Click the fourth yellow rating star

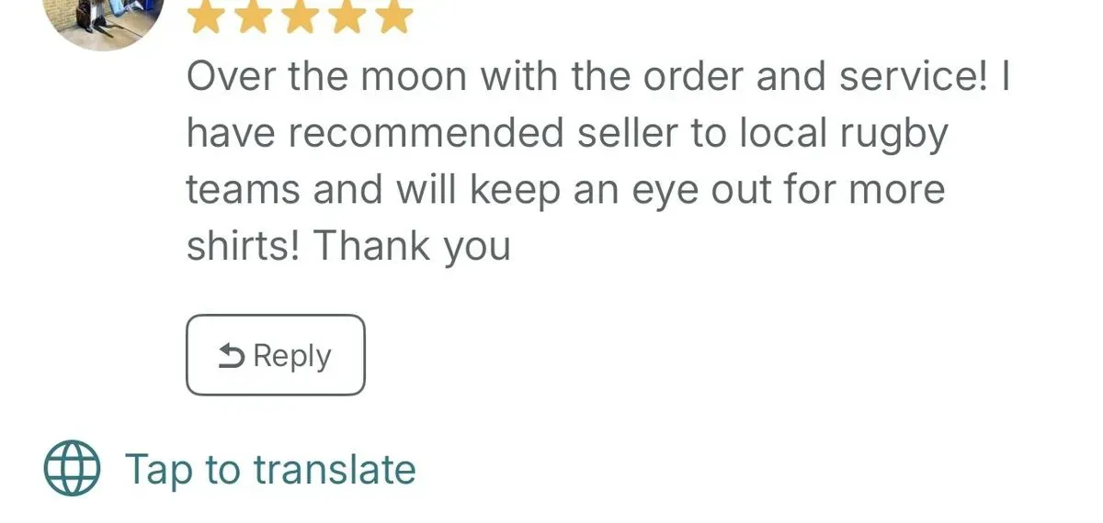click(x=347, y=17)
